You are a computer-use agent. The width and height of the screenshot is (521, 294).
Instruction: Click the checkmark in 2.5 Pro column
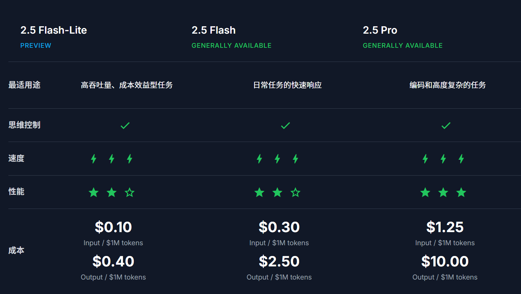pos(446,125)
